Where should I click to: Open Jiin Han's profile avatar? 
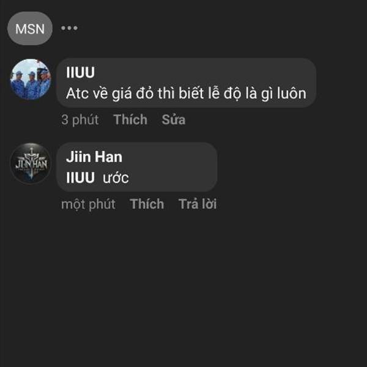[x=31, y=163]
